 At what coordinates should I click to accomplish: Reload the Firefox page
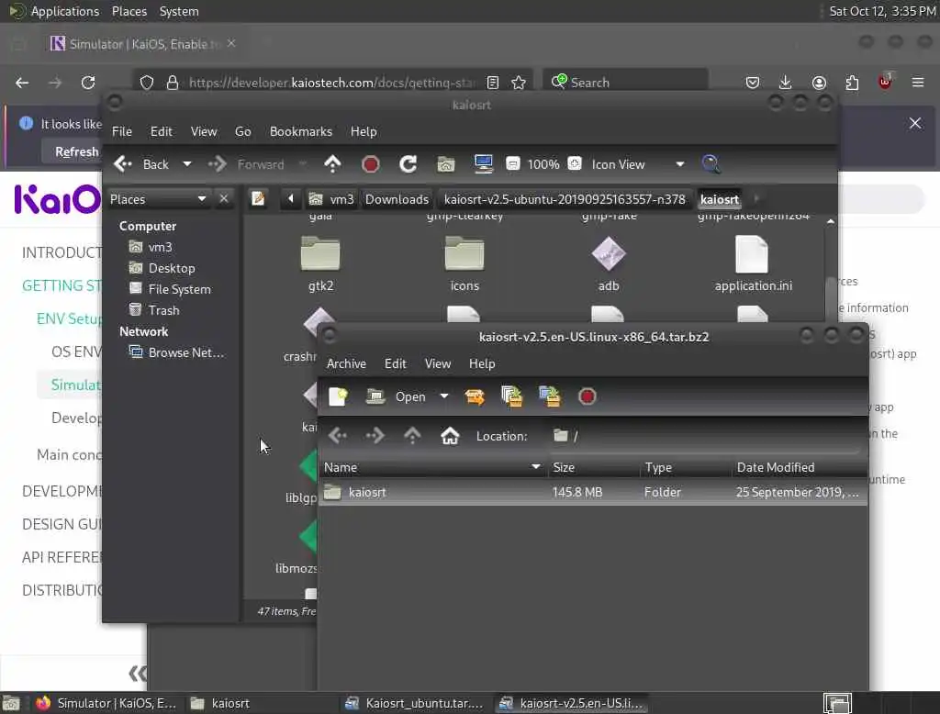coord(88,82)
